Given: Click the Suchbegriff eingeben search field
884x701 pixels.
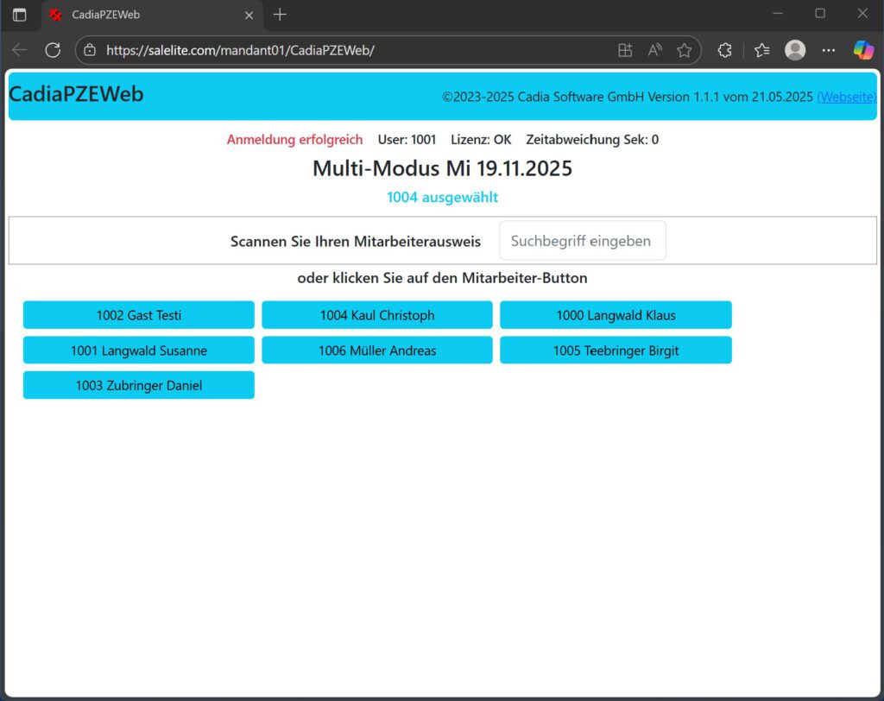Looking at the screenshot, I should click(583, 241).
